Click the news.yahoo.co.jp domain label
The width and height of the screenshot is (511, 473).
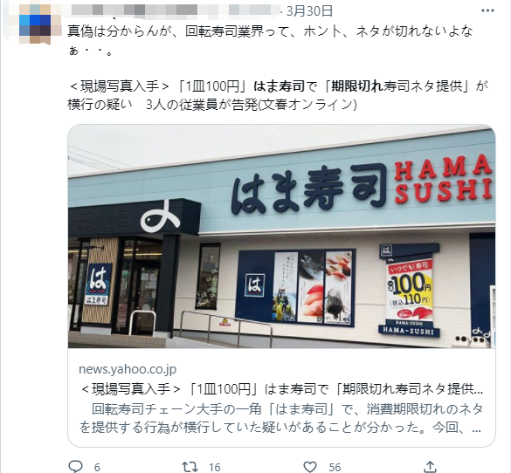128,369
